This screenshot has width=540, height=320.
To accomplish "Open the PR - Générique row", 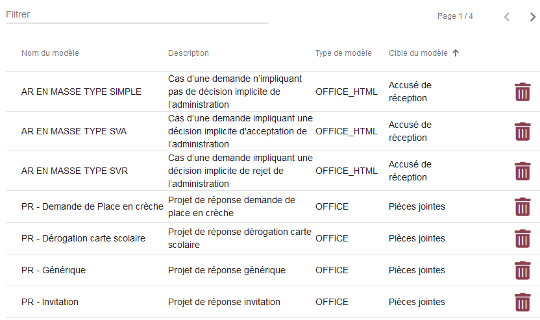I will (x=53, y=270).
